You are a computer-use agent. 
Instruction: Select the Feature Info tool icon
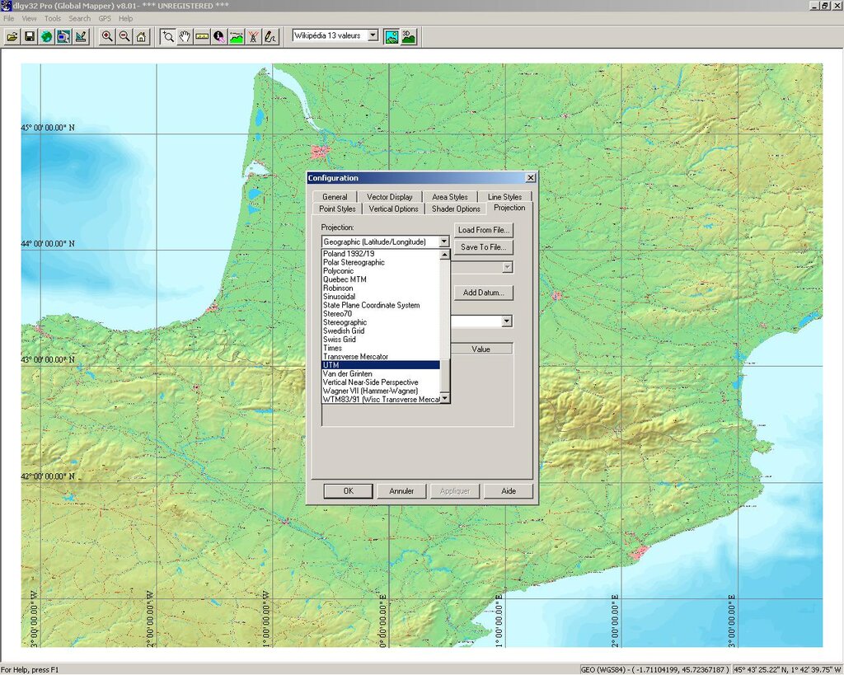(219, 36)
